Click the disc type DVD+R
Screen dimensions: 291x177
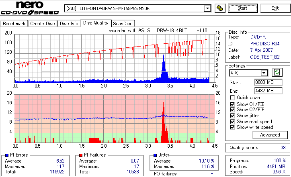258,37
